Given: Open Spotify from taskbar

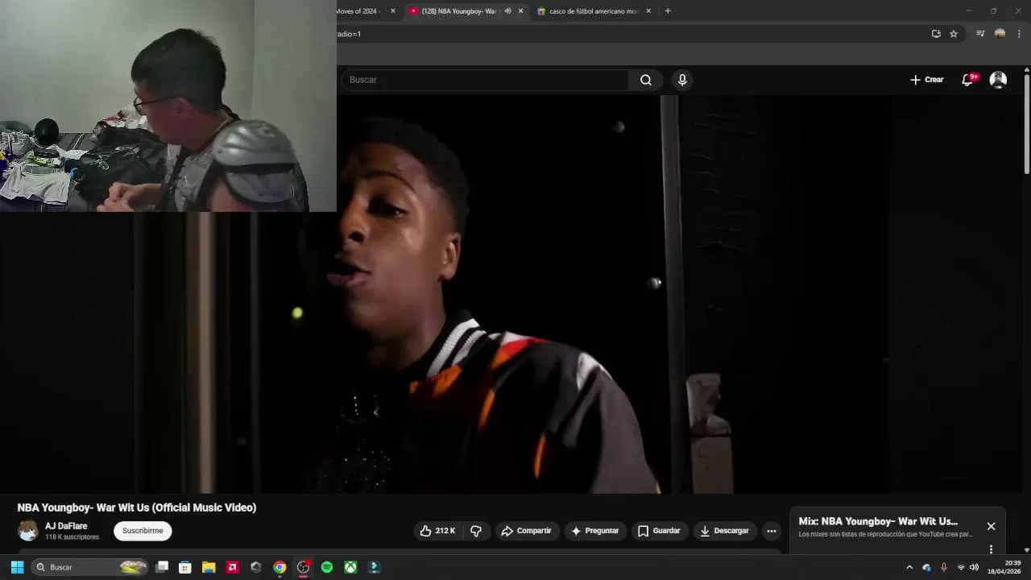Looking at the screenshot, I should pyautogui.click(x=327, y=567).
